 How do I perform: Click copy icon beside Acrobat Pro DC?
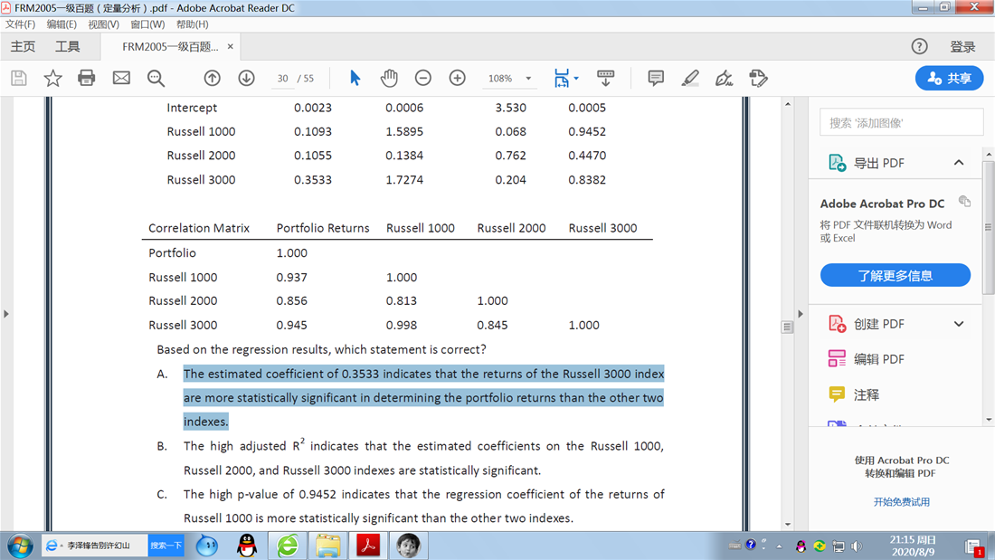click(964, 201)
